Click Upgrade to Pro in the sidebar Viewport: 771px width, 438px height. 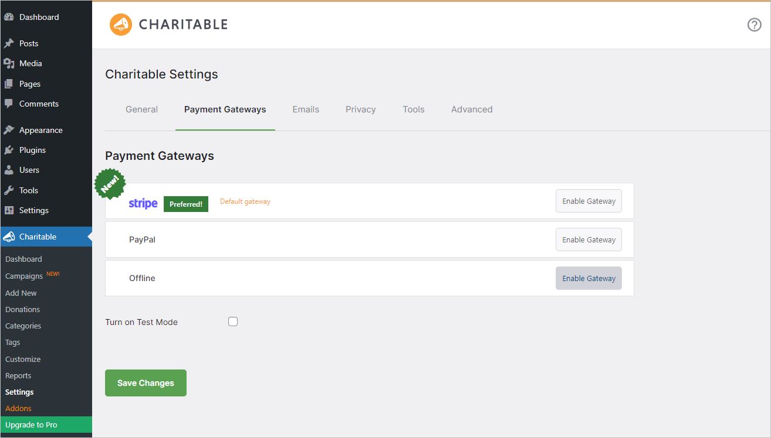tap(31, 425)
